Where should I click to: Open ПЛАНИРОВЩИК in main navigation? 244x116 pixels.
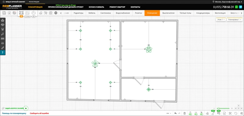pyautogui.click(x=35, y=7)
